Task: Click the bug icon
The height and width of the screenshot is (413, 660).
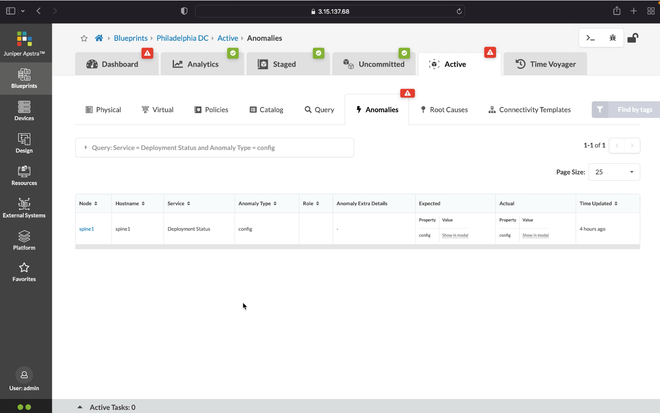Action: tap(613, 38)
